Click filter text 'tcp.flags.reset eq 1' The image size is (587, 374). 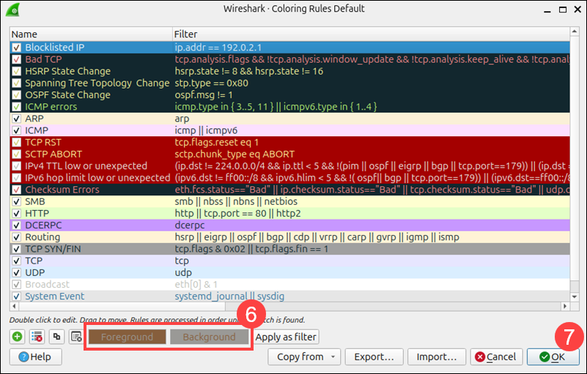217,143
